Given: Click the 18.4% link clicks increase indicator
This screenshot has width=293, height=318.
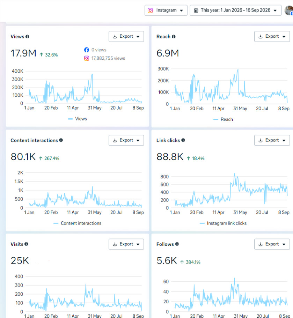Looking at the screenshot, I should (196, 158).
